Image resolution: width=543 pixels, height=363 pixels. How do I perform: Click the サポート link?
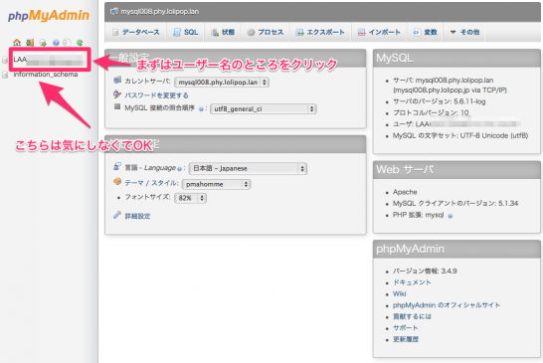tap(406, 327)
